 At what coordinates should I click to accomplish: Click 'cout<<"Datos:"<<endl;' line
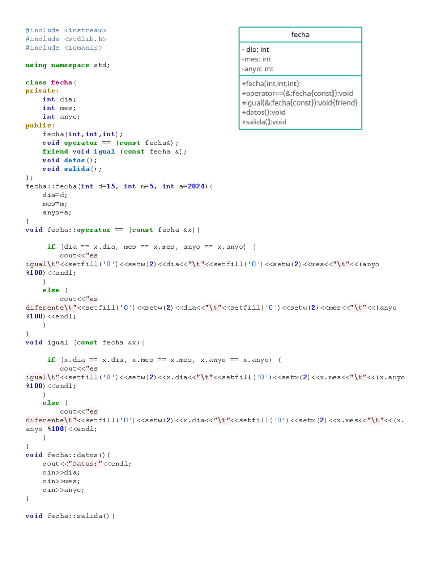[87, 464]
